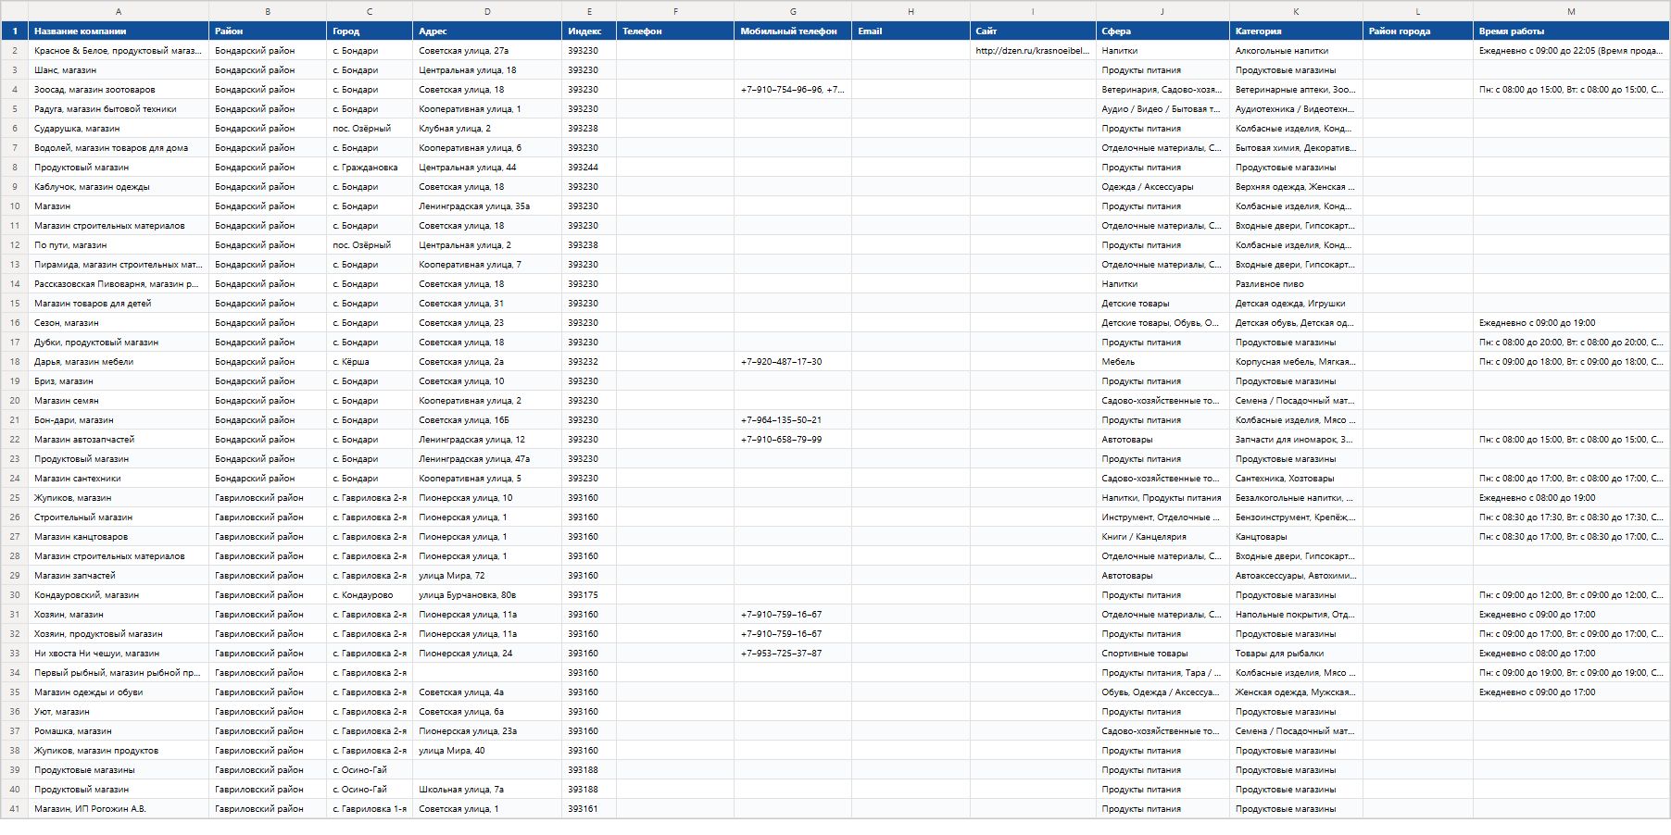Select the 'с. Гавриловка 1-я' city cell
Screen dimensions: 1671x835
(x=370, y=808)
